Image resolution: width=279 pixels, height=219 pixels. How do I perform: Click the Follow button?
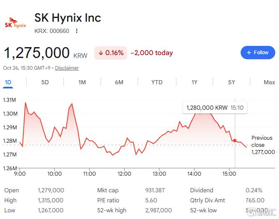pyautogui.click(x=258, y=53)
